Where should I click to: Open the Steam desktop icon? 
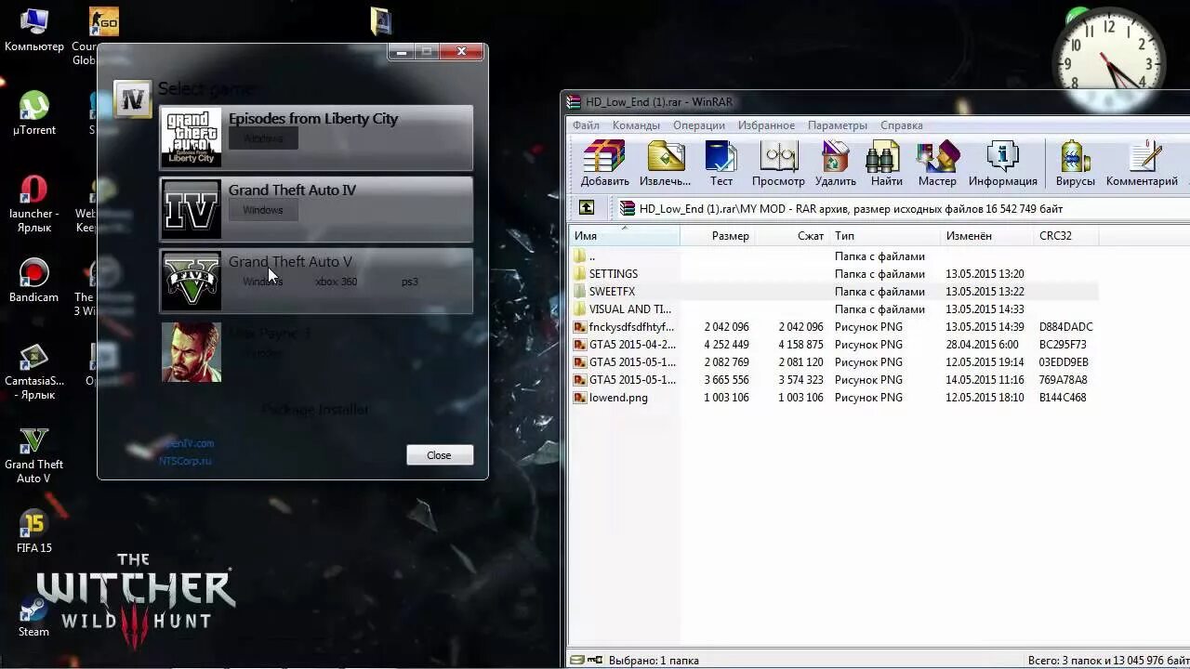(x=34, y=615)
